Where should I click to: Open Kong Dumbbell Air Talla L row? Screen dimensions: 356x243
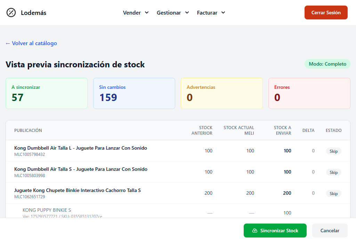click(81, 148)
